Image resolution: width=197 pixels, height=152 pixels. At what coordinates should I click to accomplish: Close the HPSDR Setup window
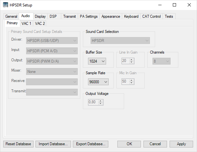(x=189, y=5)
